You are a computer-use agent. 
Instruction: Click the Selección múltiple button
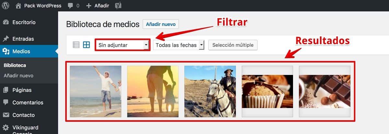click(x=233, y=45)
